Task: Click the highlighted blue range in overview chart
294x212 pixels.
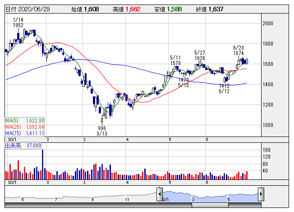Action: pos(210,197)
